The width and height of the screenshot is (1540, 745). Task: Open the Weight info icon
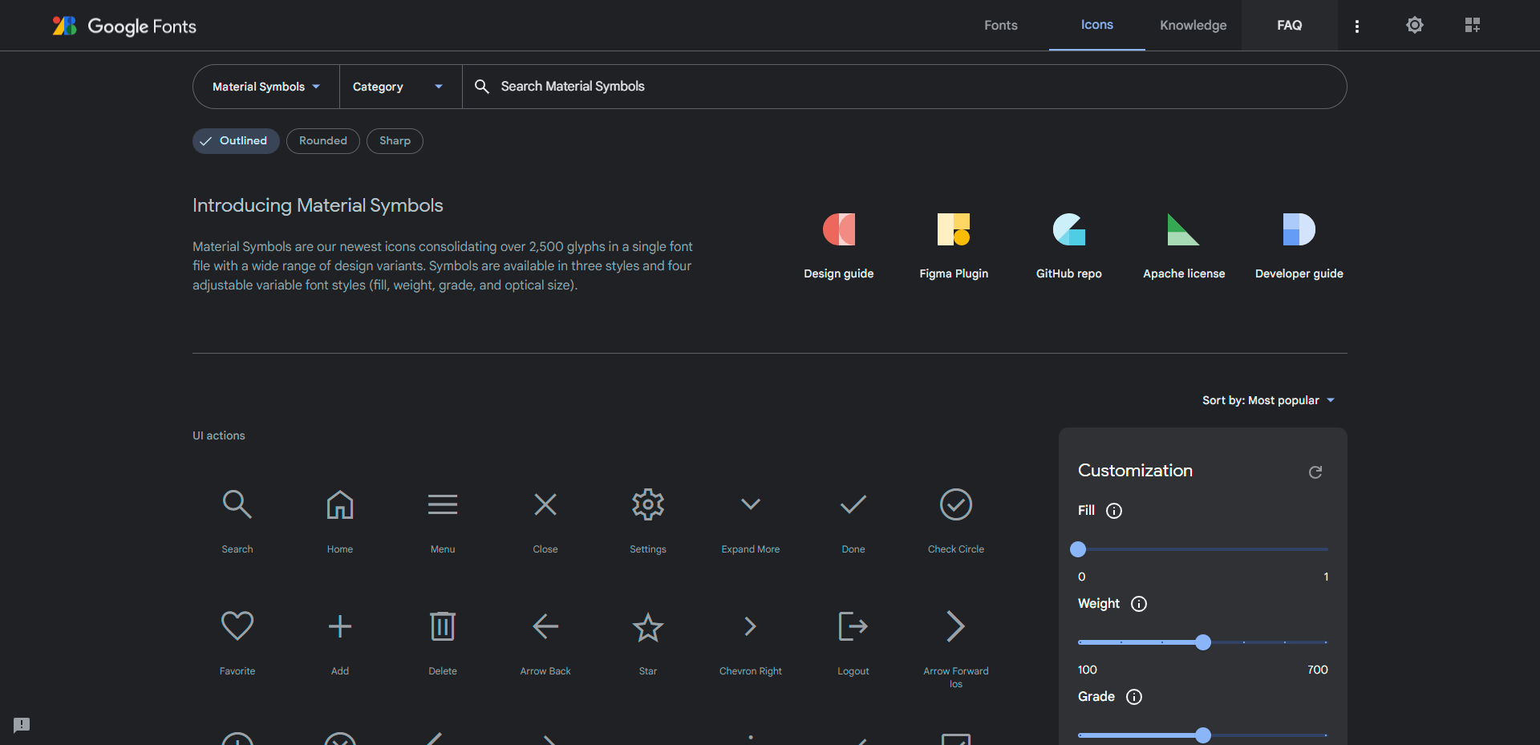coord(1139,604)
